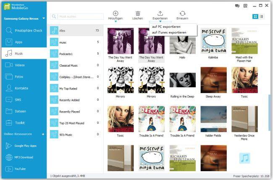Select the Valder Fields thumbnail
Screen dimensions: 273x180
pos(213,119)
